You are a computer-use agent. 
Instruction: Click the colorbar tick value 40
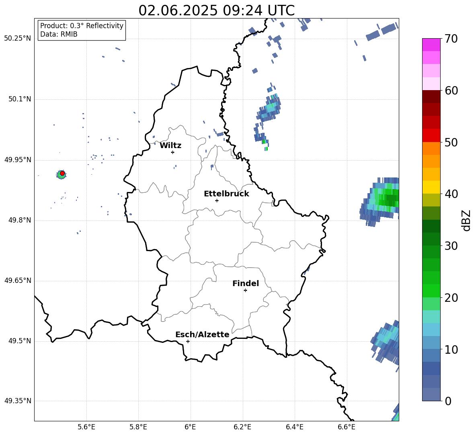pyautogui.click(x=451, y=194)
